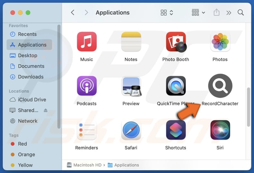
Task: Click the Podcasts name label
Action: click(87, 103)
